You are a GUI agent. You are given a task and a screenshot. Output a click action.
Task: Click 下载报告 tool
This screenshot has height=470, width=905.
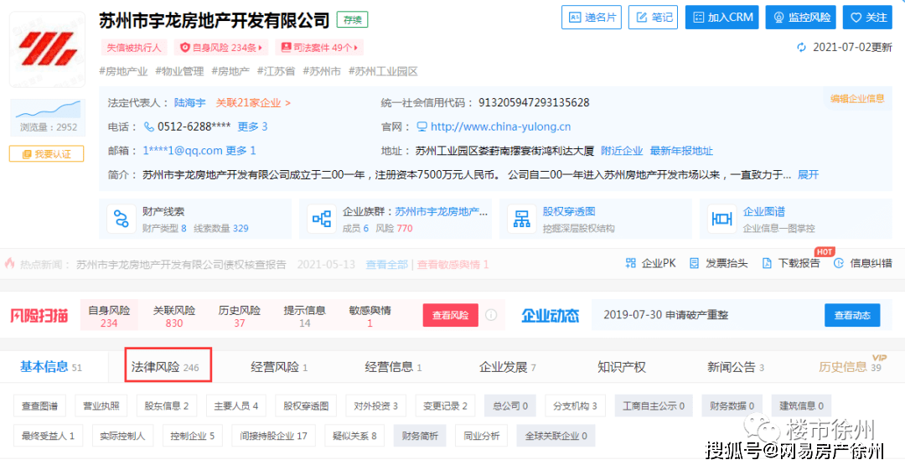791,263
